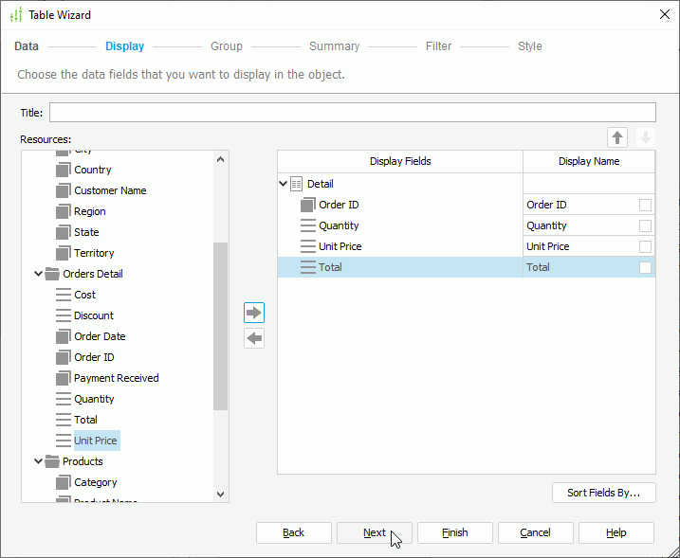Close the Table Wizard dialog
The width and height of the screenshot is (680, 558).
(665, 15)
